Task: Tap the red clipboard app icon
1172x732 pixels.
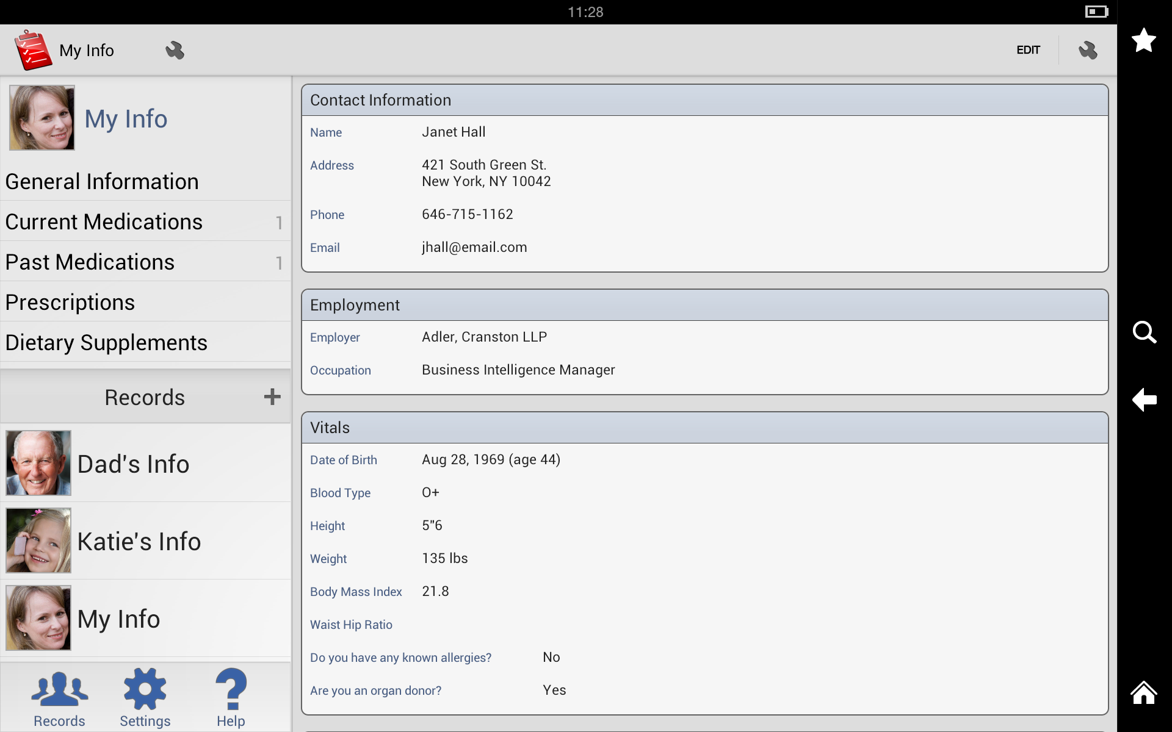Action: click(32, 50)
